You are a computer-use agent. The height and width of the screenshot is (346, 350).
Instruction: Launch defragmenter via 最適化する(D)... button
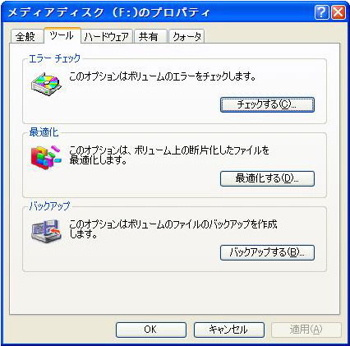[x=267, y=178]
